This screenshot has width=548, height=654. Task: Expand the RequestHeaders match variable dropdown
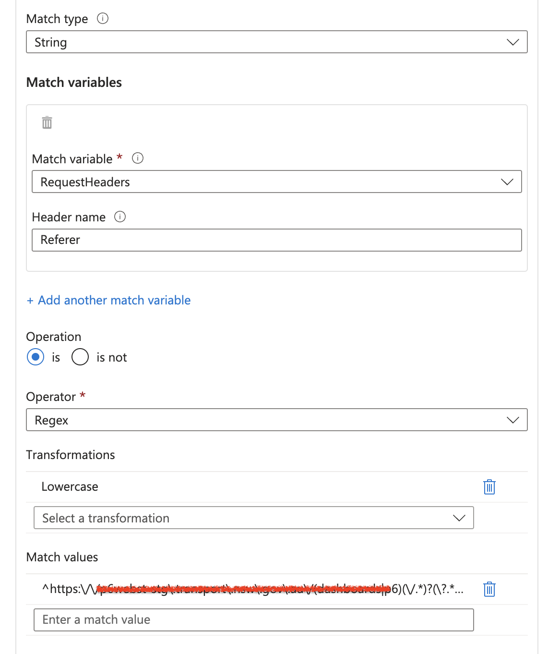276,182
